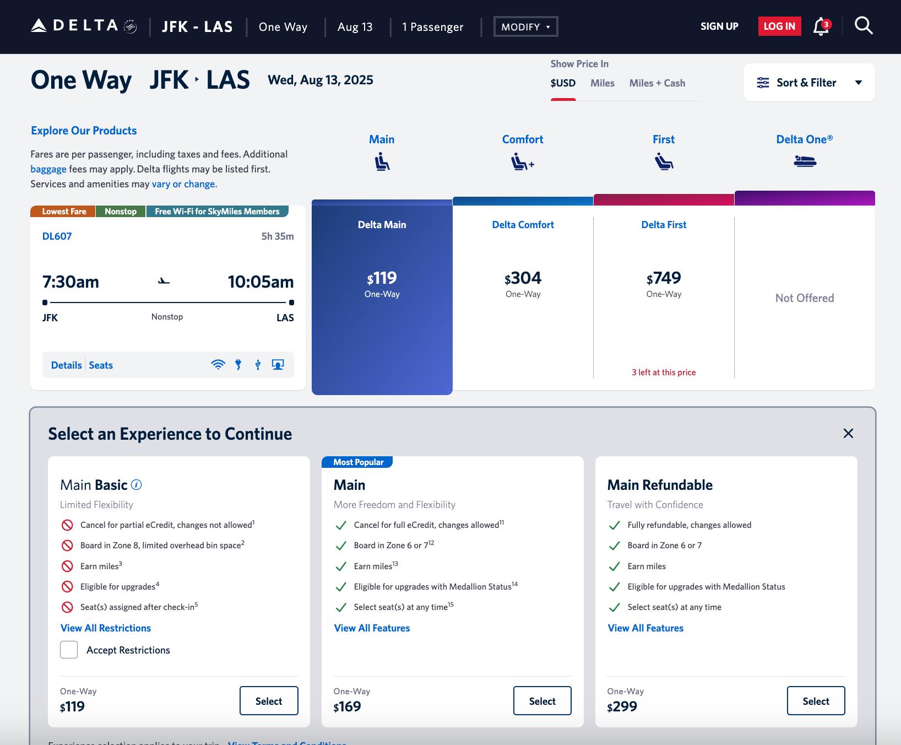
Task: Open the Seats link for DL607
Action: [x=101, y=365]
